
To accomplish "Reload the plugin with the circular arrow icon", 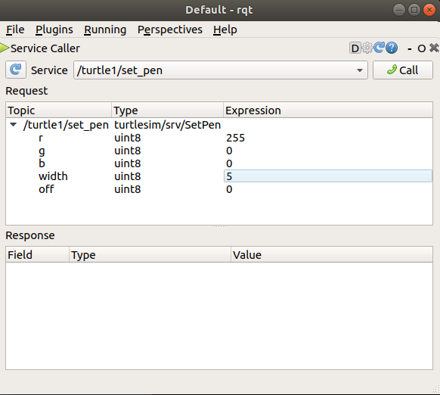I will click(x=379, y=48).
